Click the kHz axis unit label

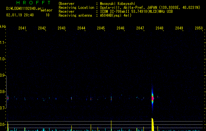click(3, 27)
